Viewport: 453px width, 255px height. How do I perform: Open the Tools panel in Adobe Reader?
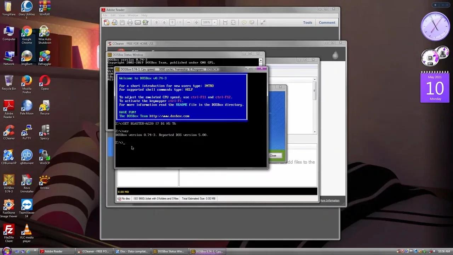coord(307,22)
